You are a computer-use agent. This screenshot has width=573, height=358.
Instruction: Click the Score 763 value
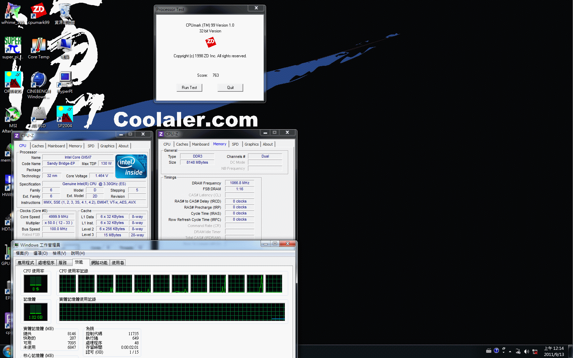(x=216, y=75)
